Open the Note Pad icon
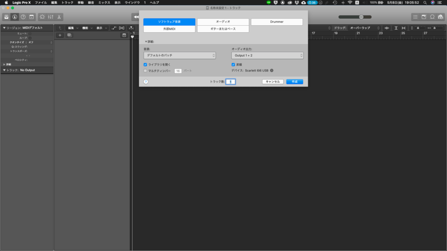Image resolution: width=447 pixels, height=251 pixels. 423,17
